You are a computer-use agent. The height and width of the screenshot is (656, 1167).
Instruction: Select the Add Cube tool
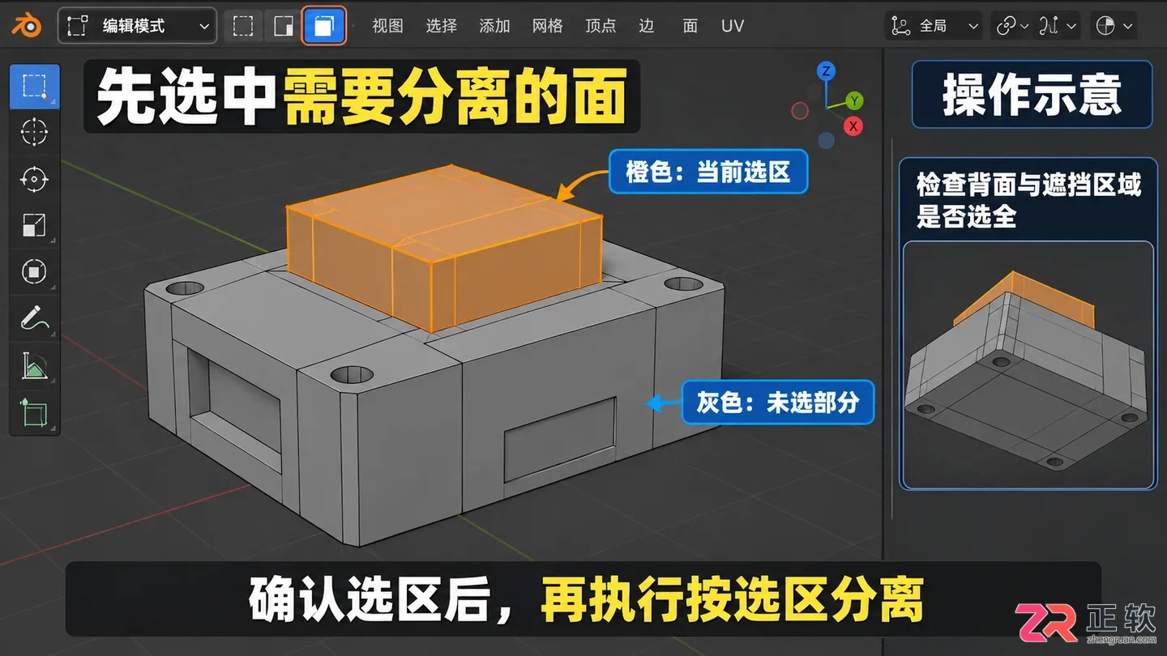point(34,412)
